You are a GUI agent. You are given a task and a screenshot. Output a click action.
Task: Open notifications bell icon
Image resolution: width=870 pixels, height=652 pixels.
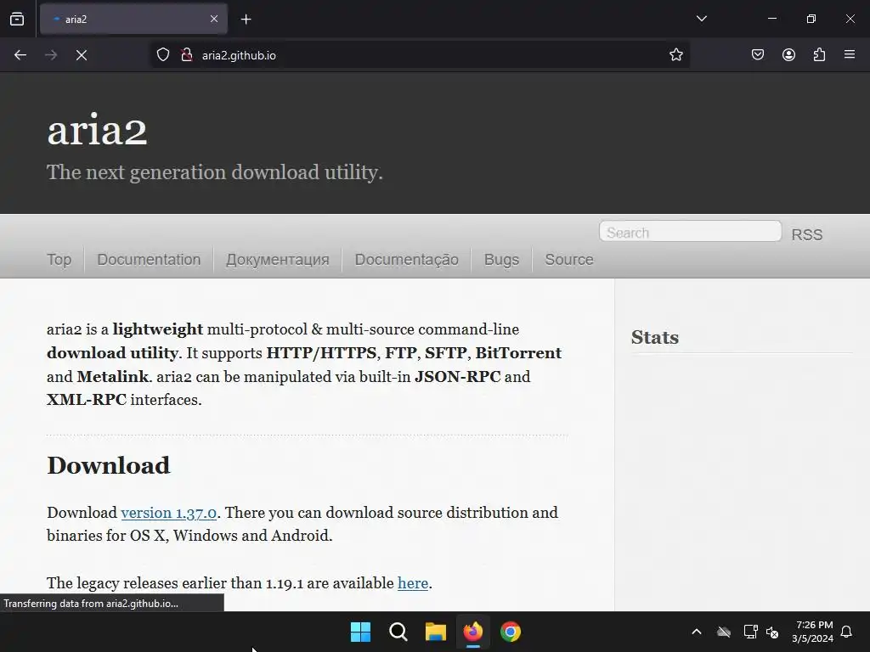tap(847, 632)
